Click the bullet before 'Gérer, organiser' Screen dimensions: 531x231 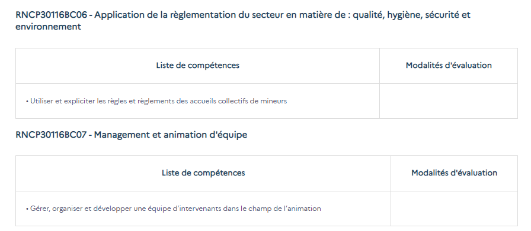(x=27, y=209)
